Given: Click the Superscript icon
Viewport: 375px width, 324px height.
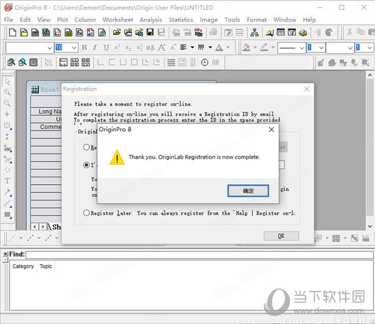Looking at the screenshot, I should tap(117, 48).
